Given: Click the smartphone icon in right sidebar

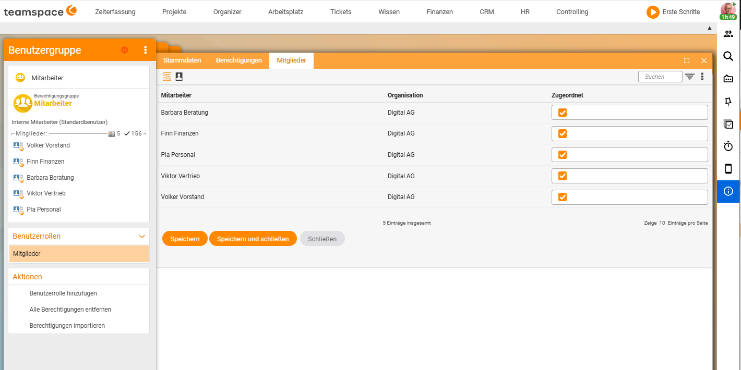Looking at the screenshot, I should click(x=728, y=168).
